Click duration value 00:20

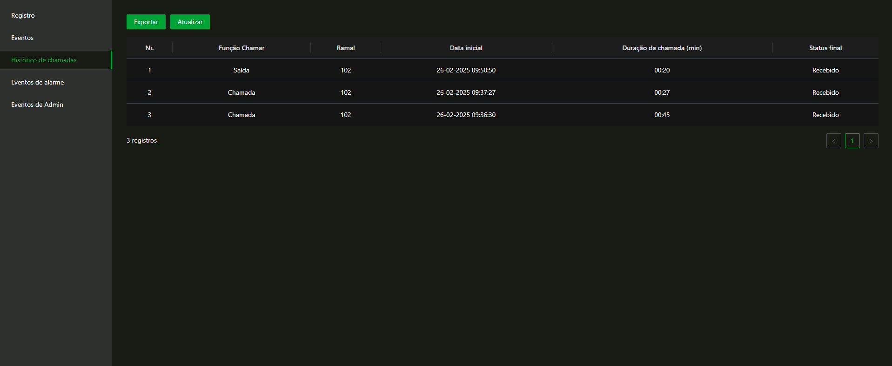(662, 70)
